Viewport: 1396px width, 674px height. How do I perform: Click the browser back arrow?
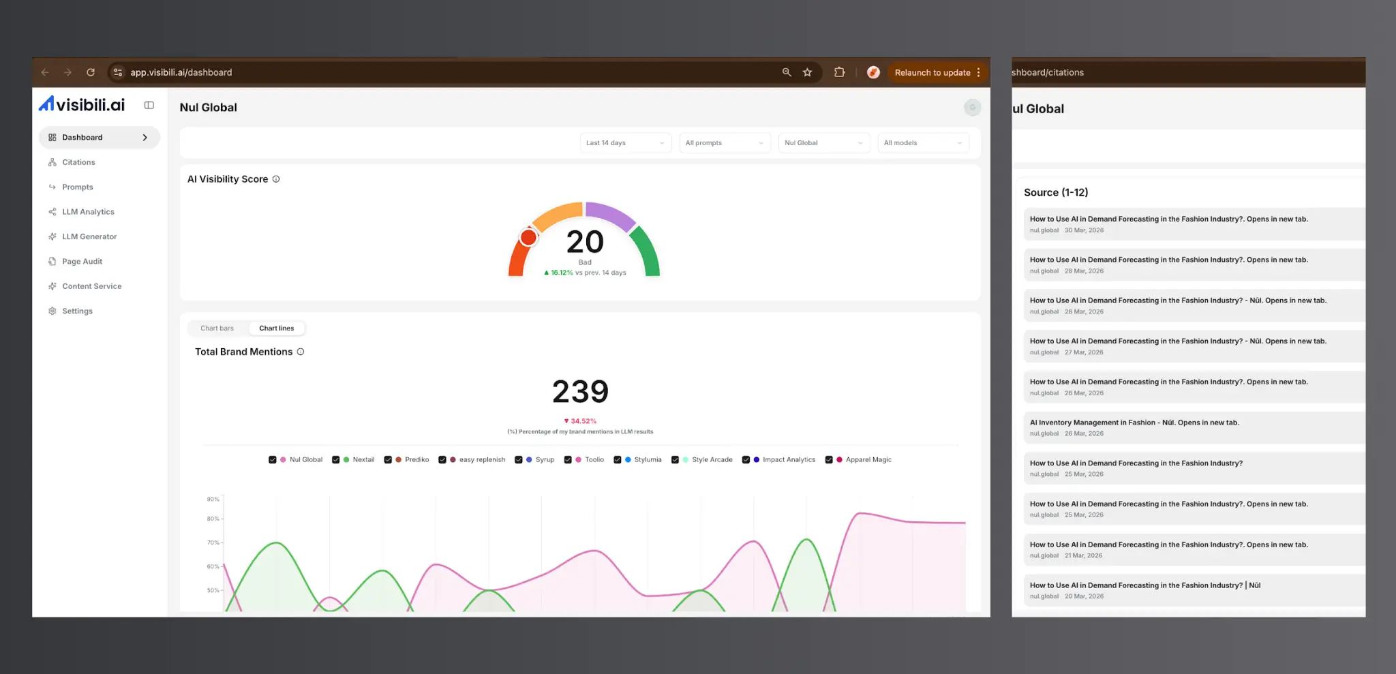(x=45, y=72)
